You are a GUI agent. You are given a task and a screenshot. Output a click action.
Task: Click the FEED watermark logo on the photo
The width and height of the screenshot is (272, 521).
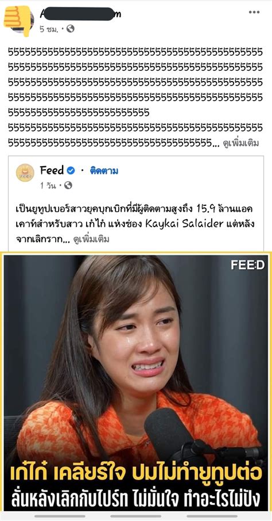pos(248,265)
